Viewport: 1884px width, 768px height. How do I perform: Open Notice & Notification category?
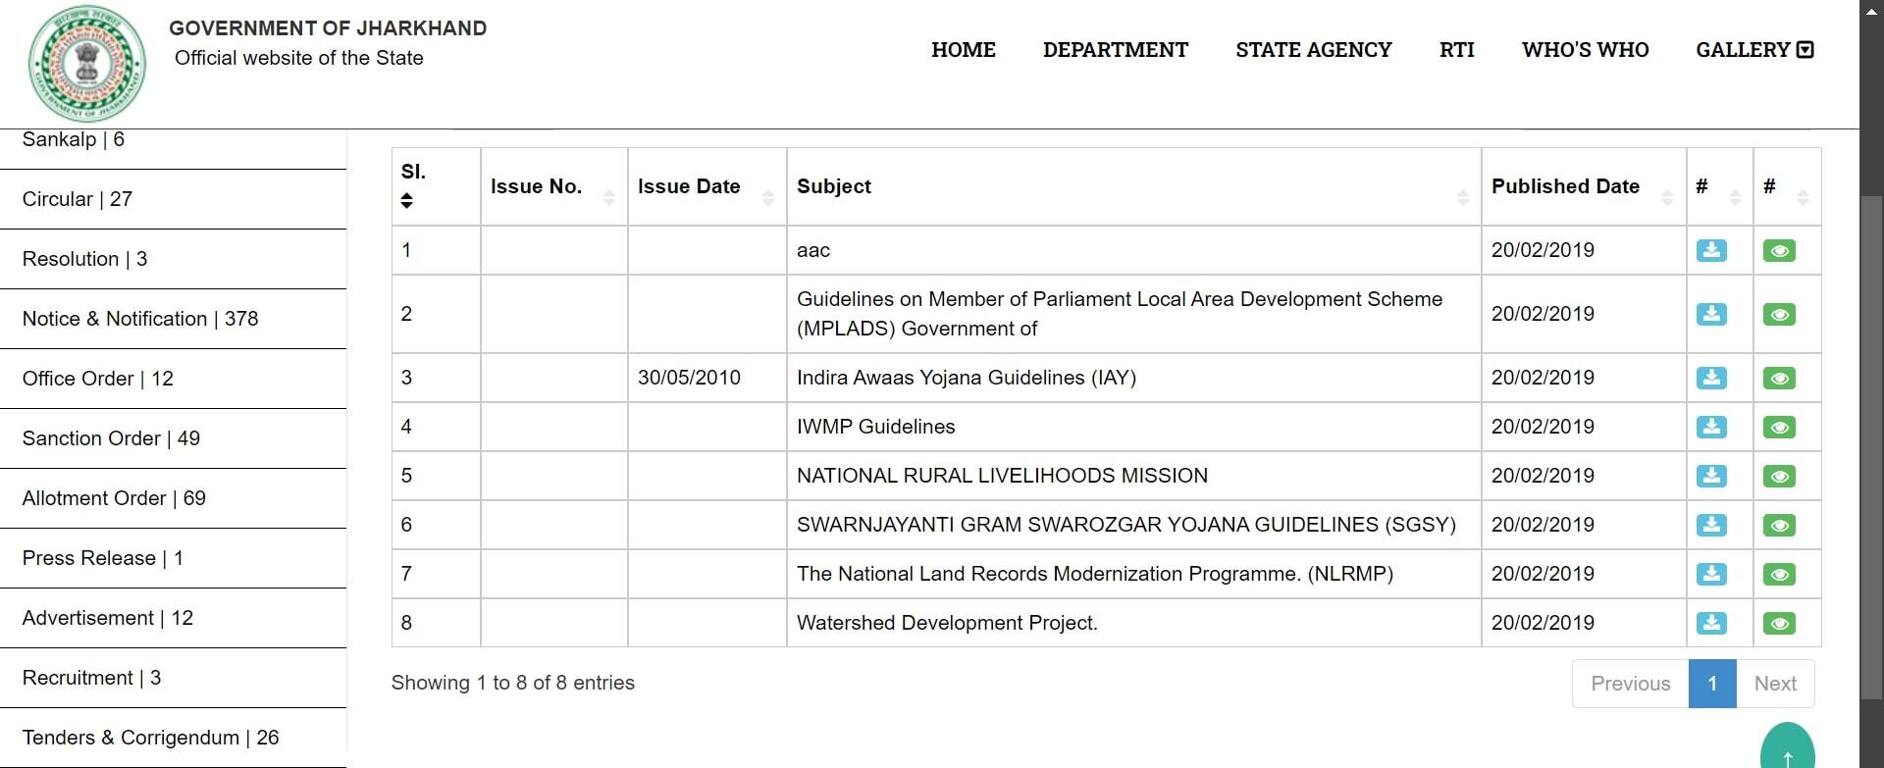(x=140, y=319)
